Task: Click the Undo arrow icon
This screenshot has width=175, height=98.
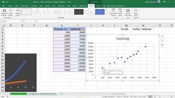Action: (x=7, y=2)
